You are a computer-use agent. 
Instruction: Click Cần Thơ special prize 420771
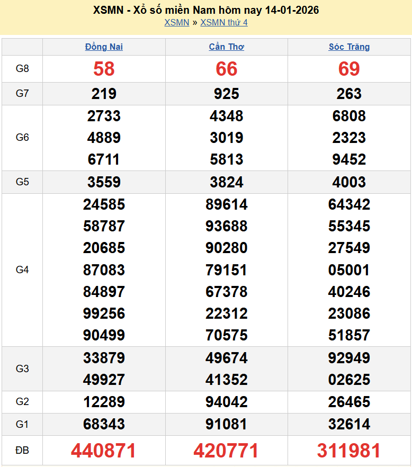(226, 451)
